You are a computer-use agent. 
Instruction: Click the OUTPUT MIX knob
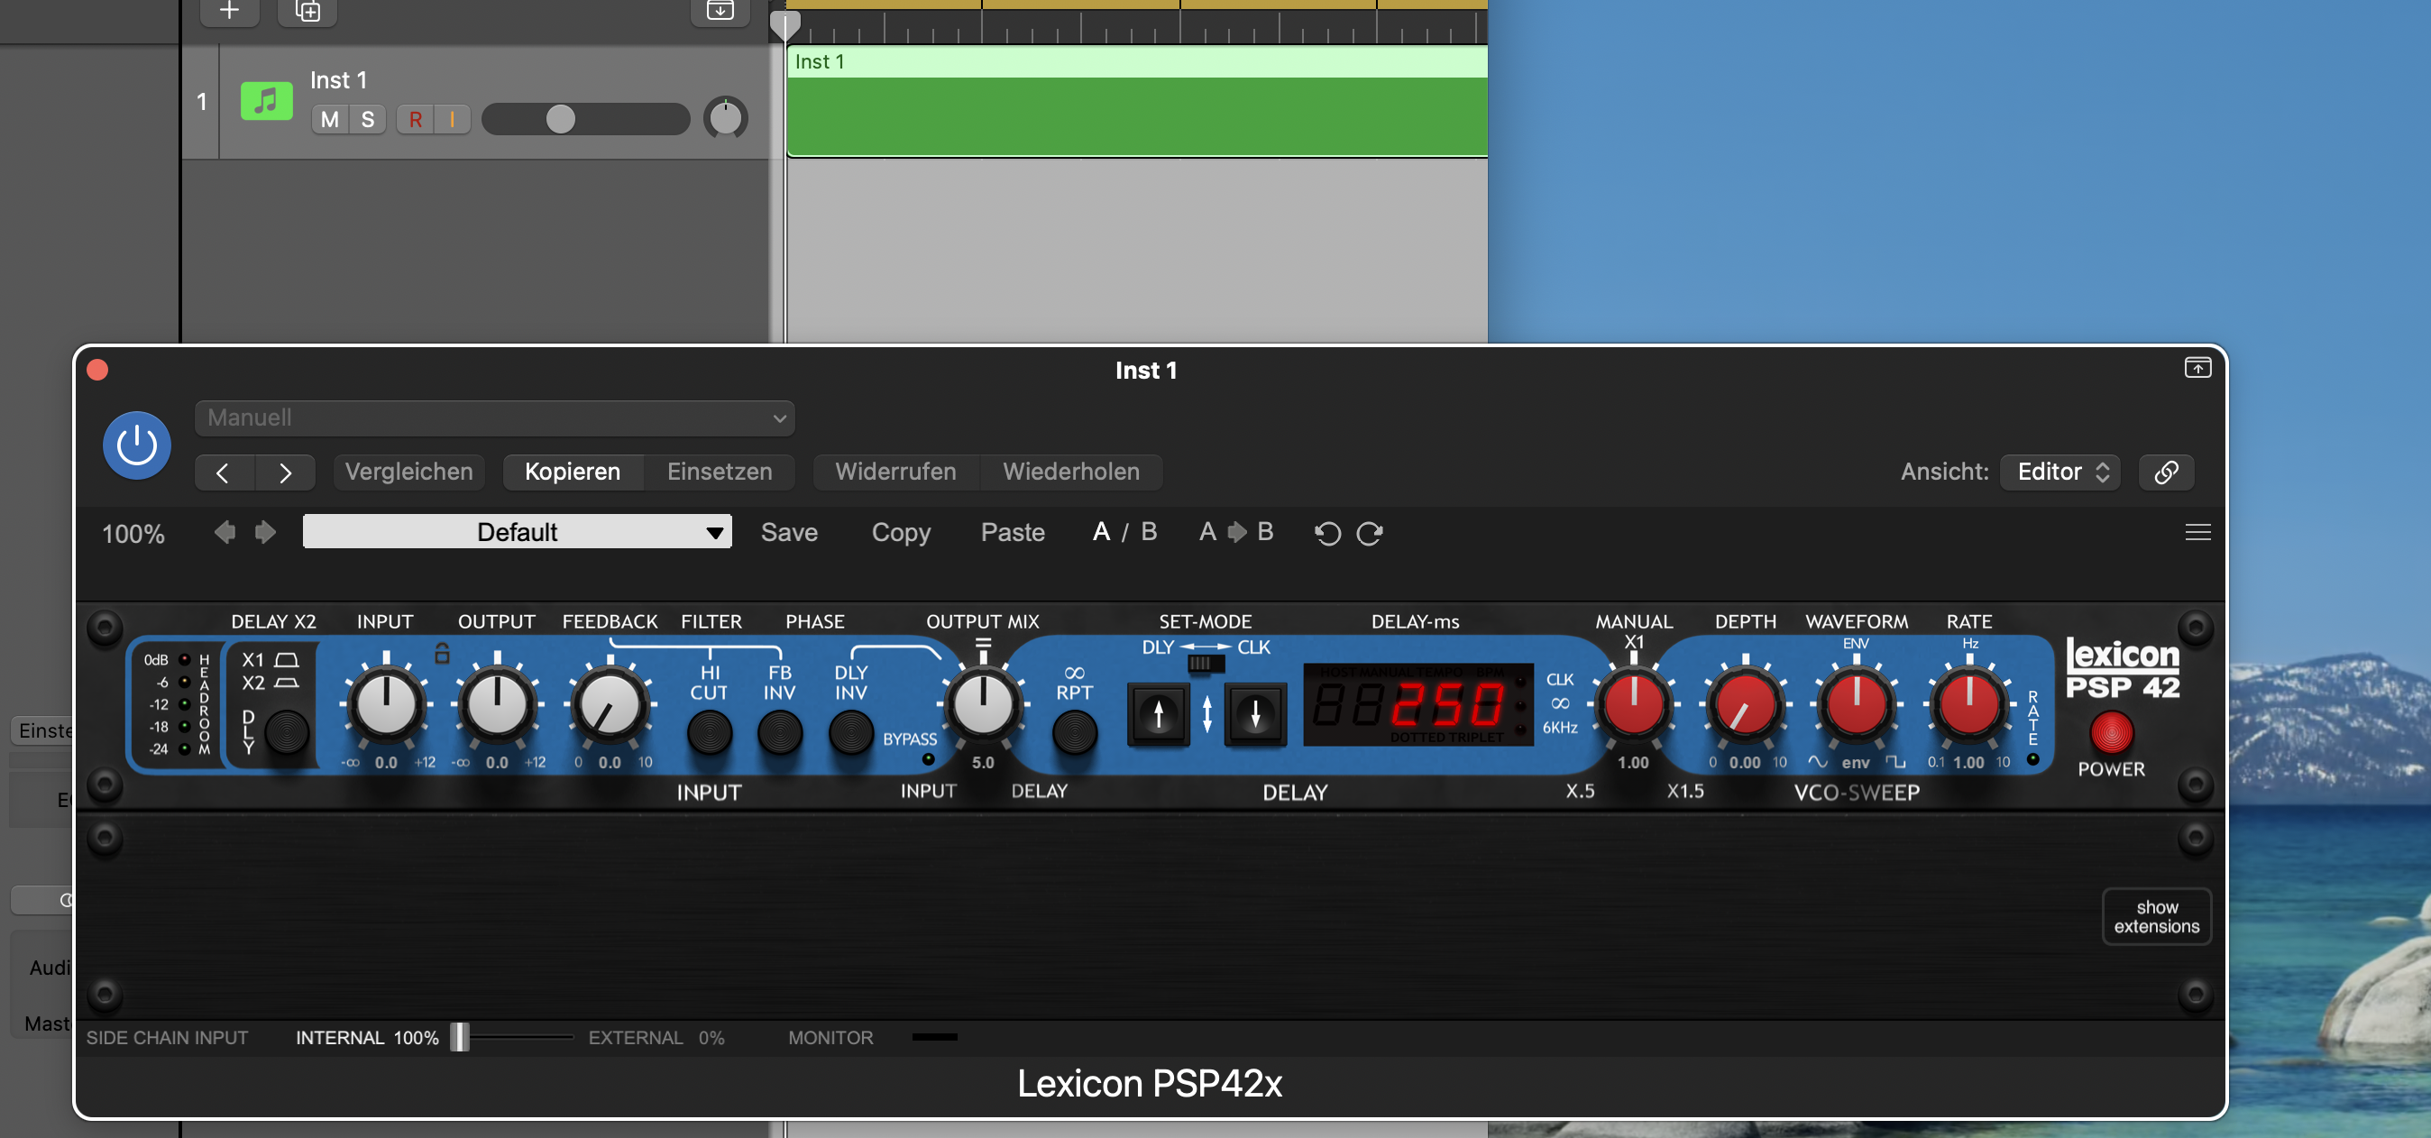[x=982, y=704]
